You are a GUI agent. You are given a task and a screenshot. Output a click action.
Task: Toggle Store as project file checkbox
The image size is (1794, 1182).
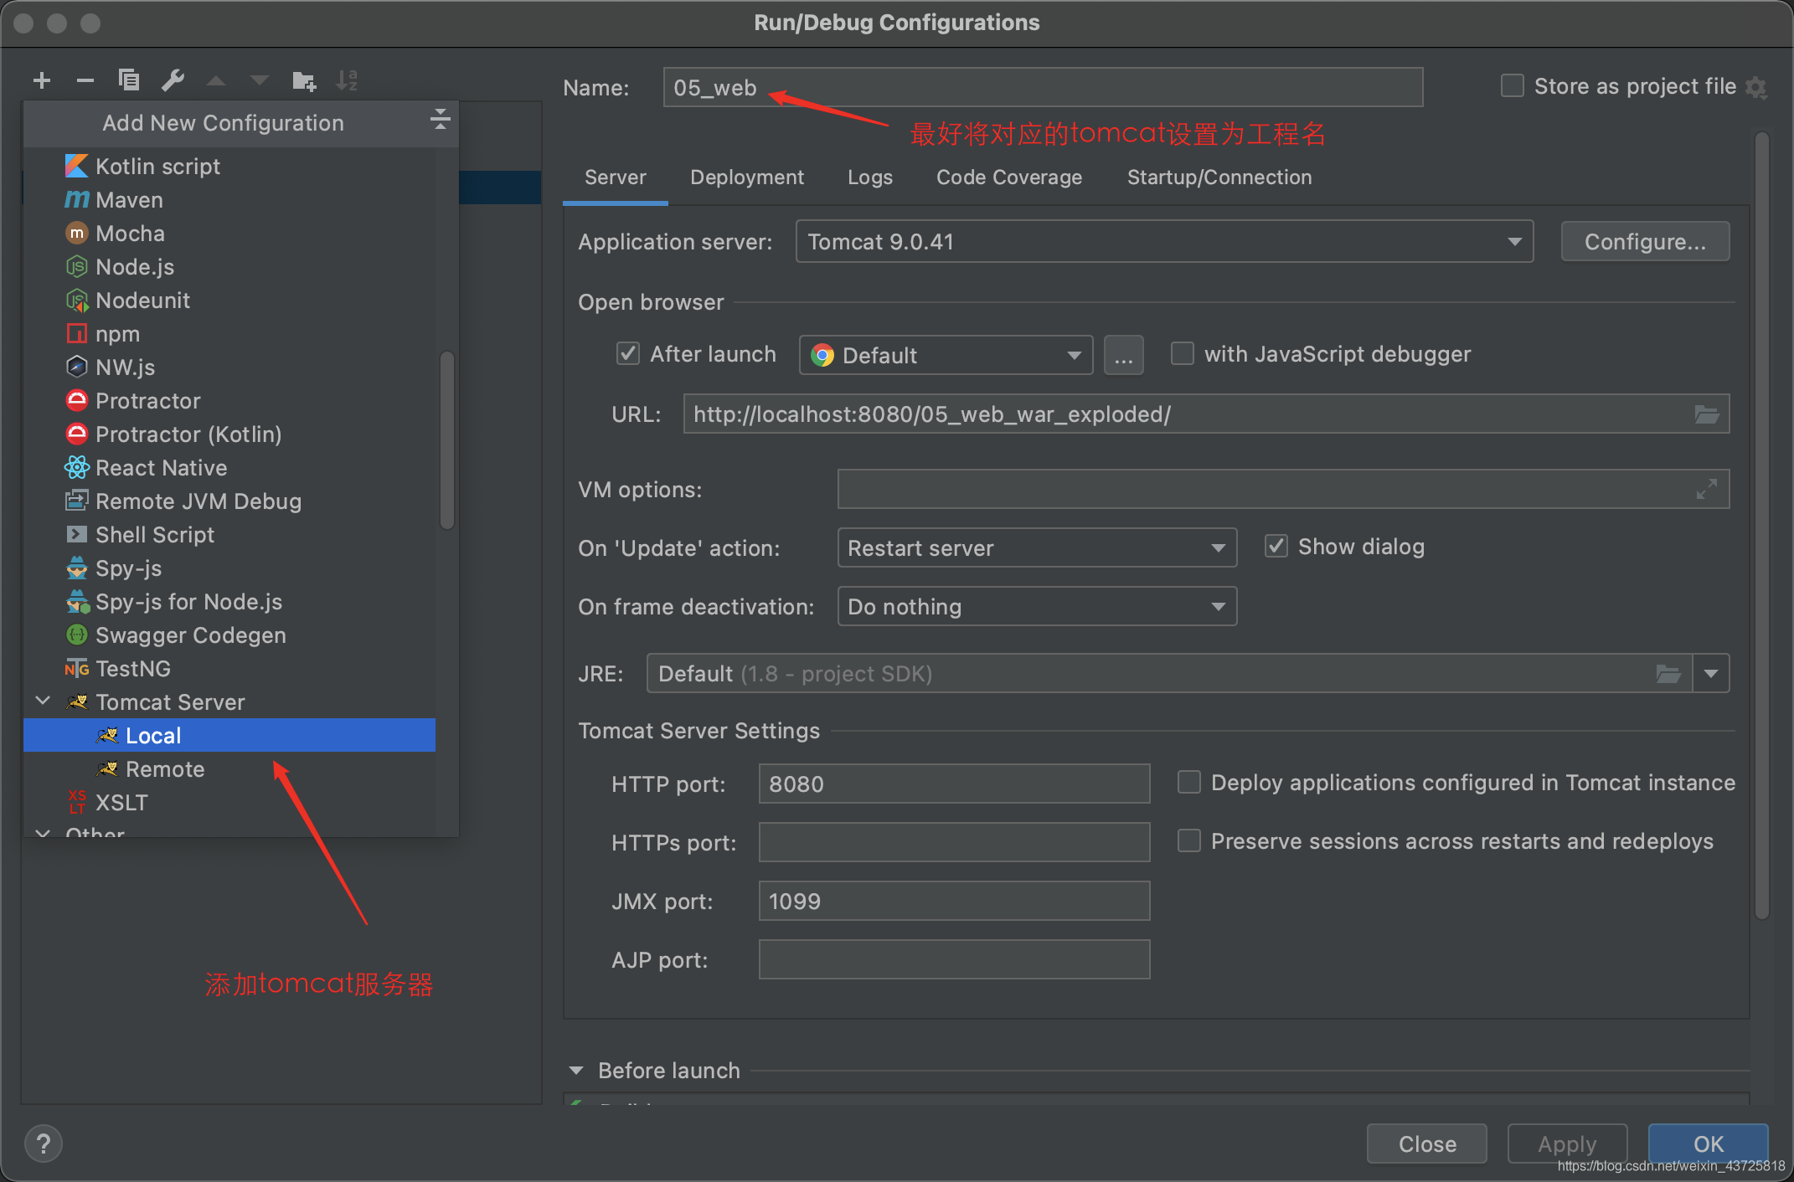click(x=1512, y=85)
